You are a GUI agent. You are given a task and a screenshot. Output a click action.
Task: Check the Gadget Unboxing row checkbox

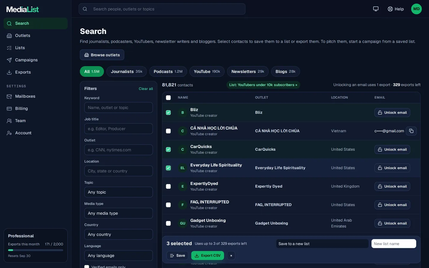click(x=168, y=223)
